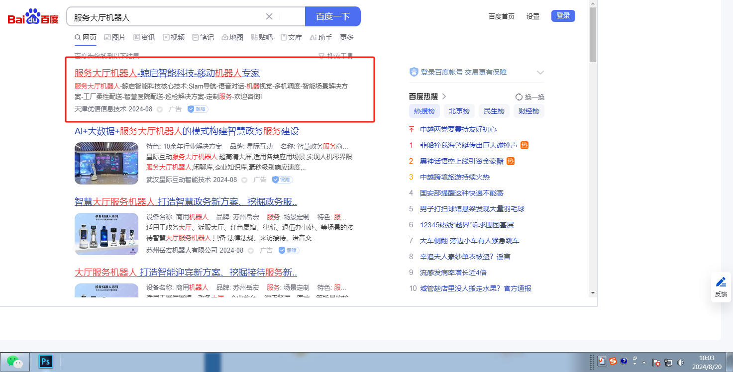Open hot topic 大车侧翻 旁边小车有人紧急跳车
Viewport: 733px width, 372px height.
[470, 241]
